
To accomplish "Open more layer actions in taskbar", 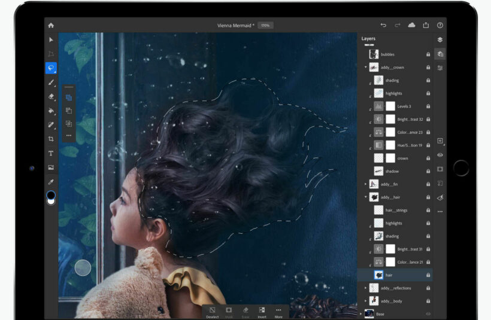I will coord(440,212).
